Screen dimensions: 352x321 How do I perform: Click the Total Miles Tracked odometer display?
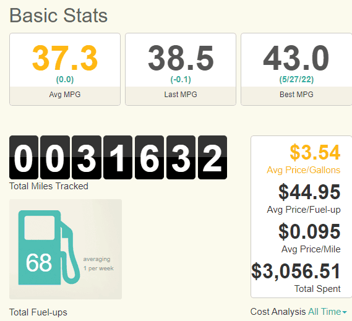pos(118,157)
